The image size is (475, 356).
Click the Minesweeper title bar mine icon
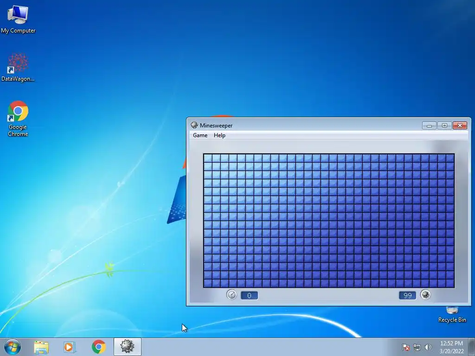pyautogui.click(x=194, y=125)
